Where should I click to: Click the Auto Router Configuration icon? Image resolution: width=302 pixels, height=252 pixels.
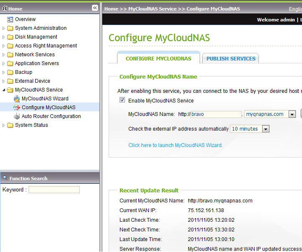(x=17, y=116)
